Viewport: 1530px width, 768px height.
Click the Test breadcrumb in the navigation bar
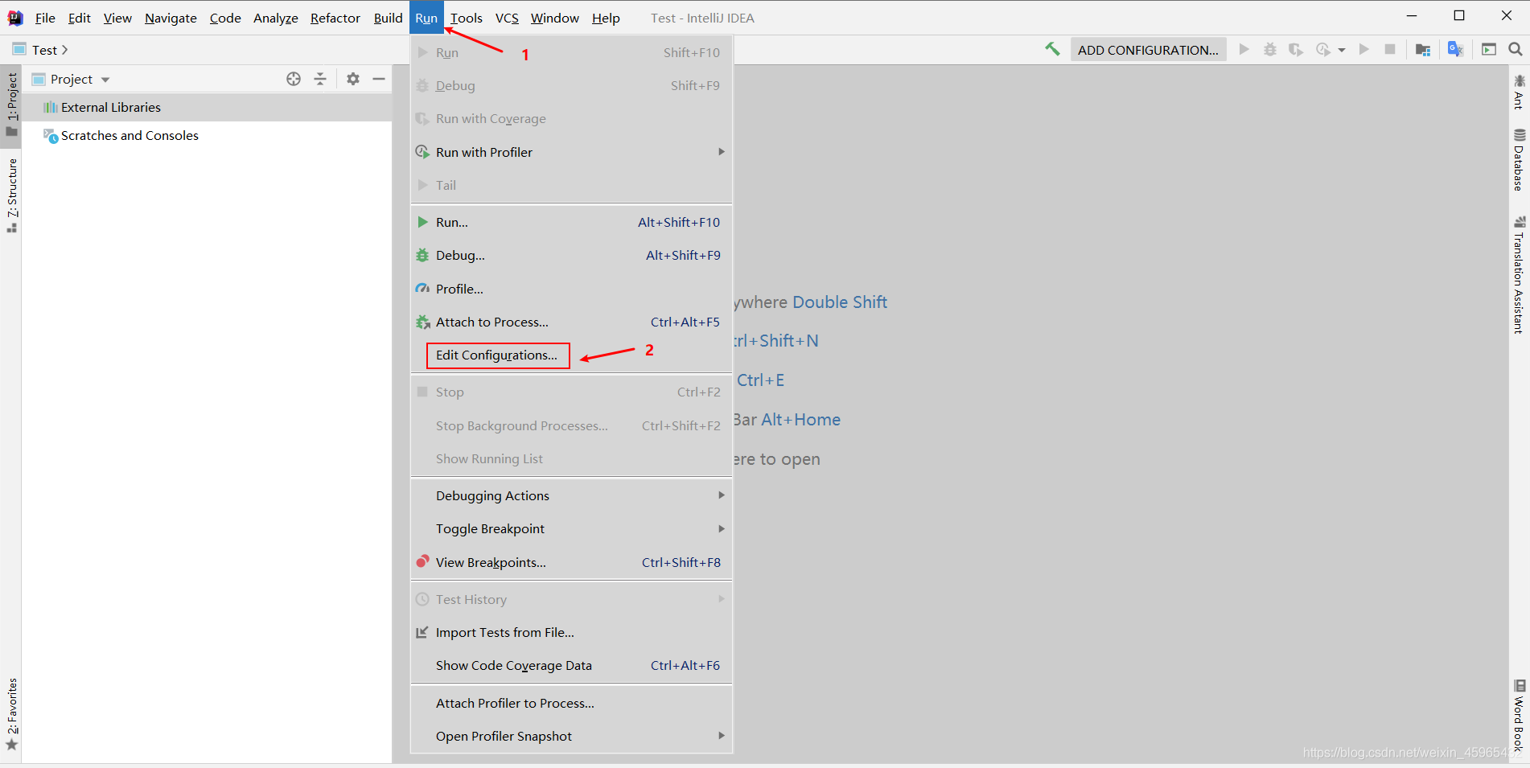click(44, 50)
